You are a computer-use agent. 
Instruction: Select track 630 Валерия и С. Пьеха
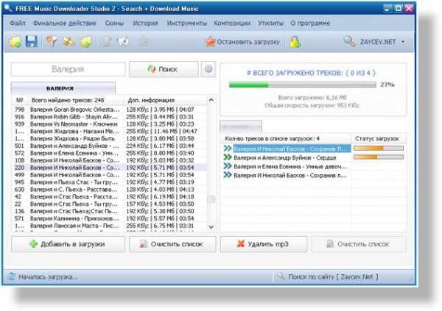[x=109, y=190]
